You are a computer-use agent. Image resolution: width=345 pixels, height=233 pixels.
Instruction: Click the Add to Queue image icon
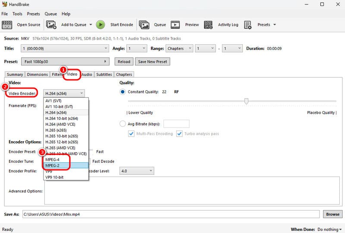pos(51,25)
